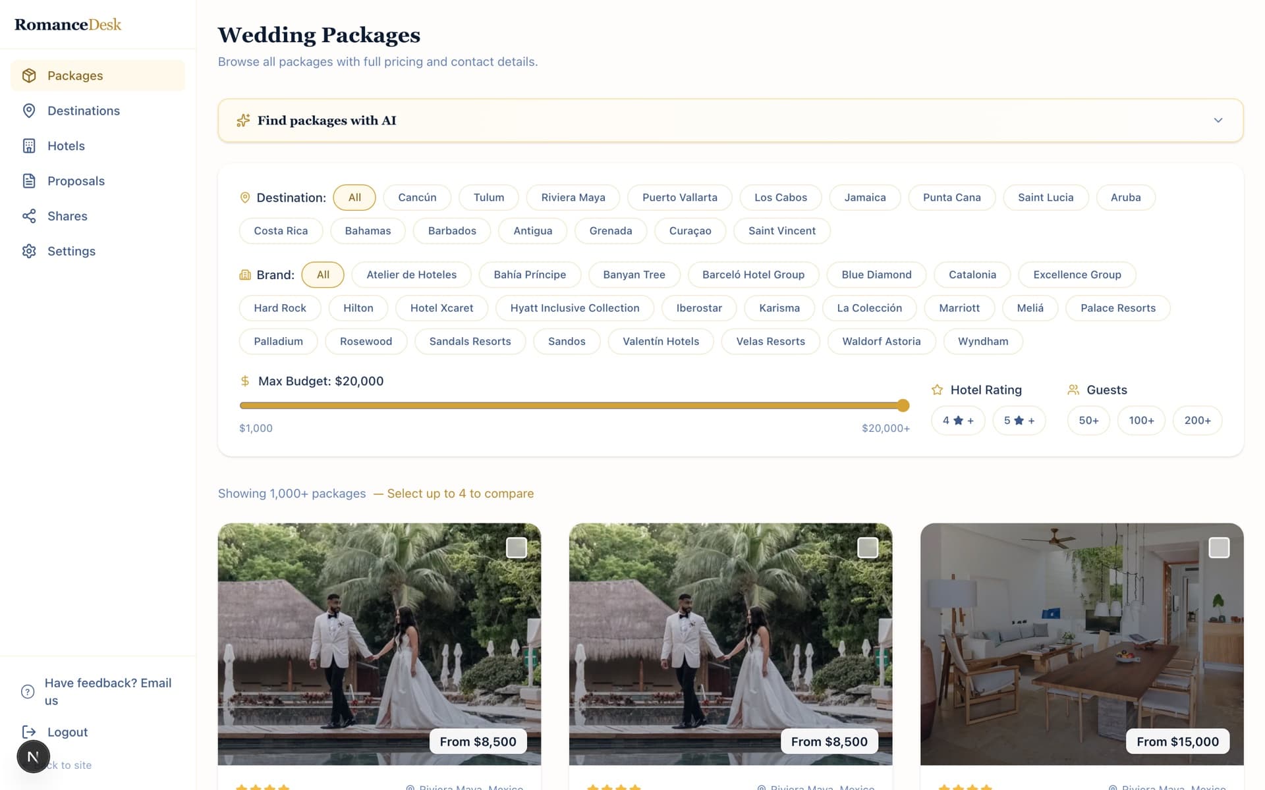Viewport: 1265px width, 790px height.
Task: Click the Max Budget slider handle
Action: [903, 406]
